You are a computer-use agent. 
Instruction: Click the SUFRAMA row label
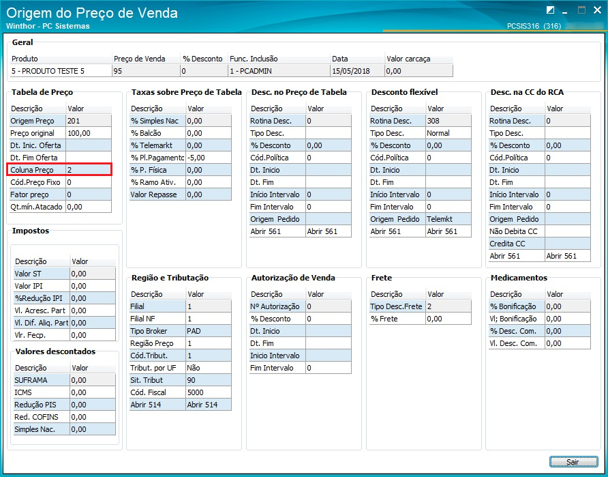click(42, 380)
